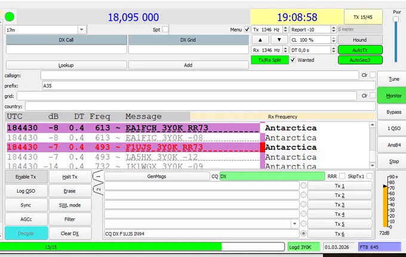Click the Enable Tx button
Screen dimensions: 406x257
tap(26, 177)
